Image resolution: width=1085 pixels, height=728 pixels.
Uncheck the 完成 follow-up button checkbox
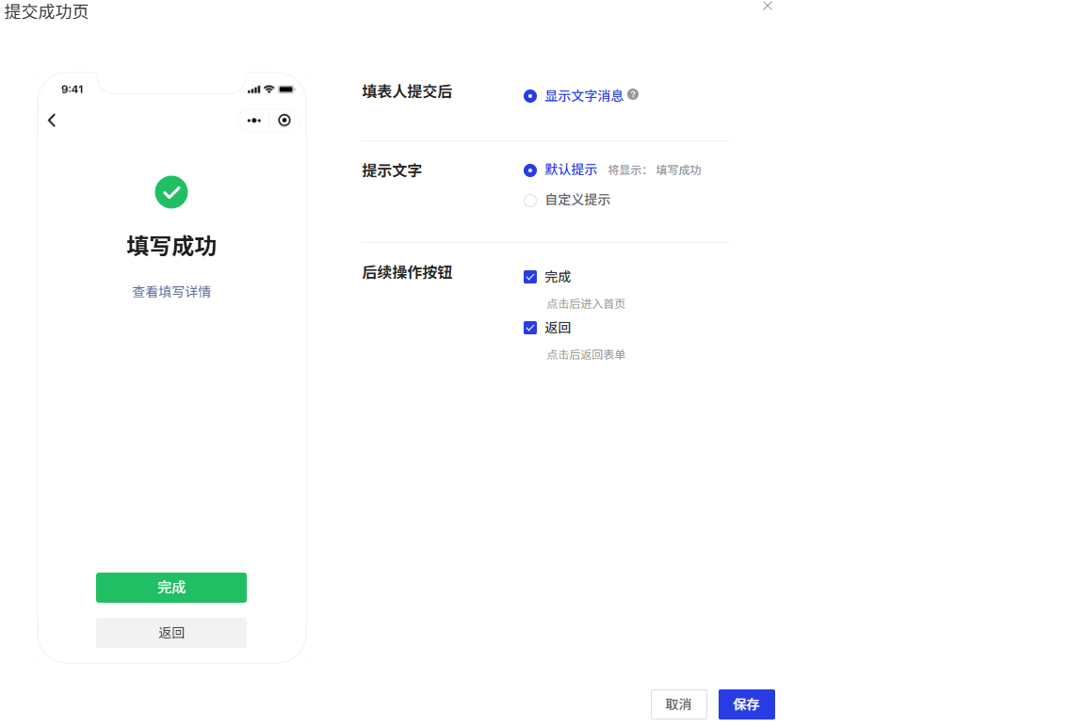[x=530, y=277]
